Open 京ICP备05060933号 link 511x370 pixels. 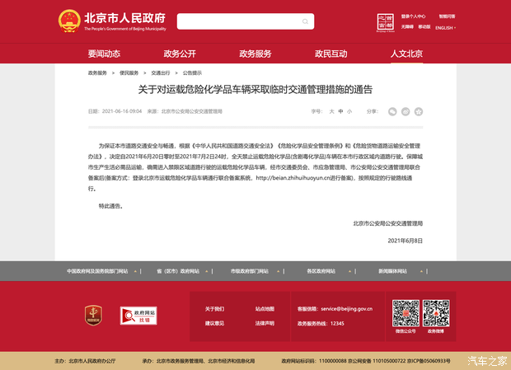click(x=429, y=361)
